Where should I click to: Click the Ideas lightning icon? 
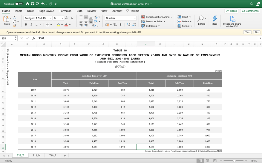[214, 19]
